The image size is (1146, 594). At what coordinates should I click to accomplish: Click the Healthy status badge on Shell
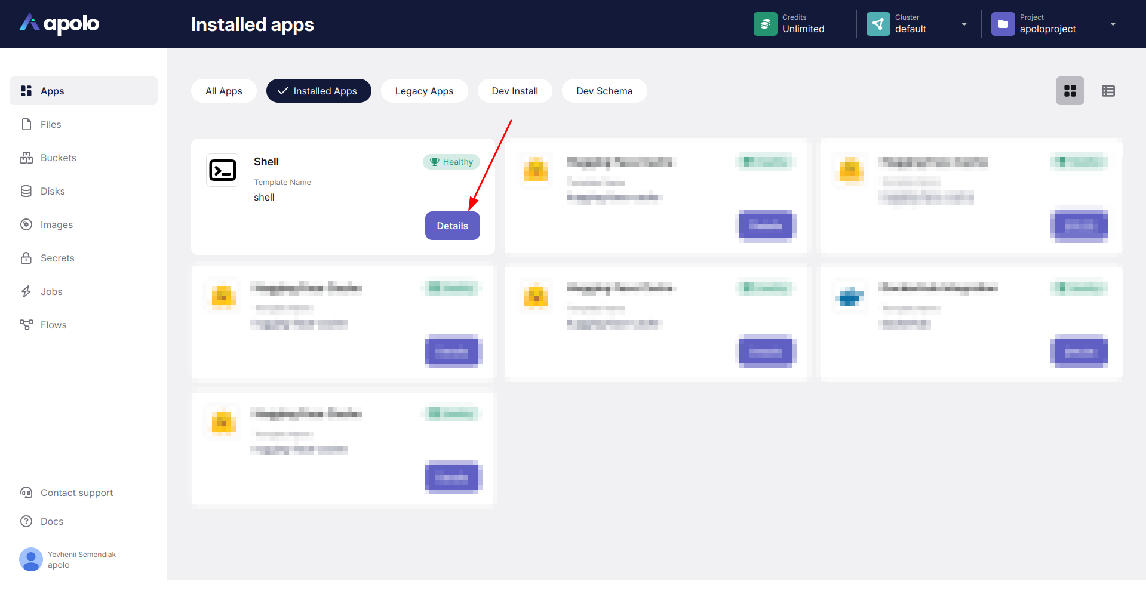pyautogui.click(x=451, y=162)
